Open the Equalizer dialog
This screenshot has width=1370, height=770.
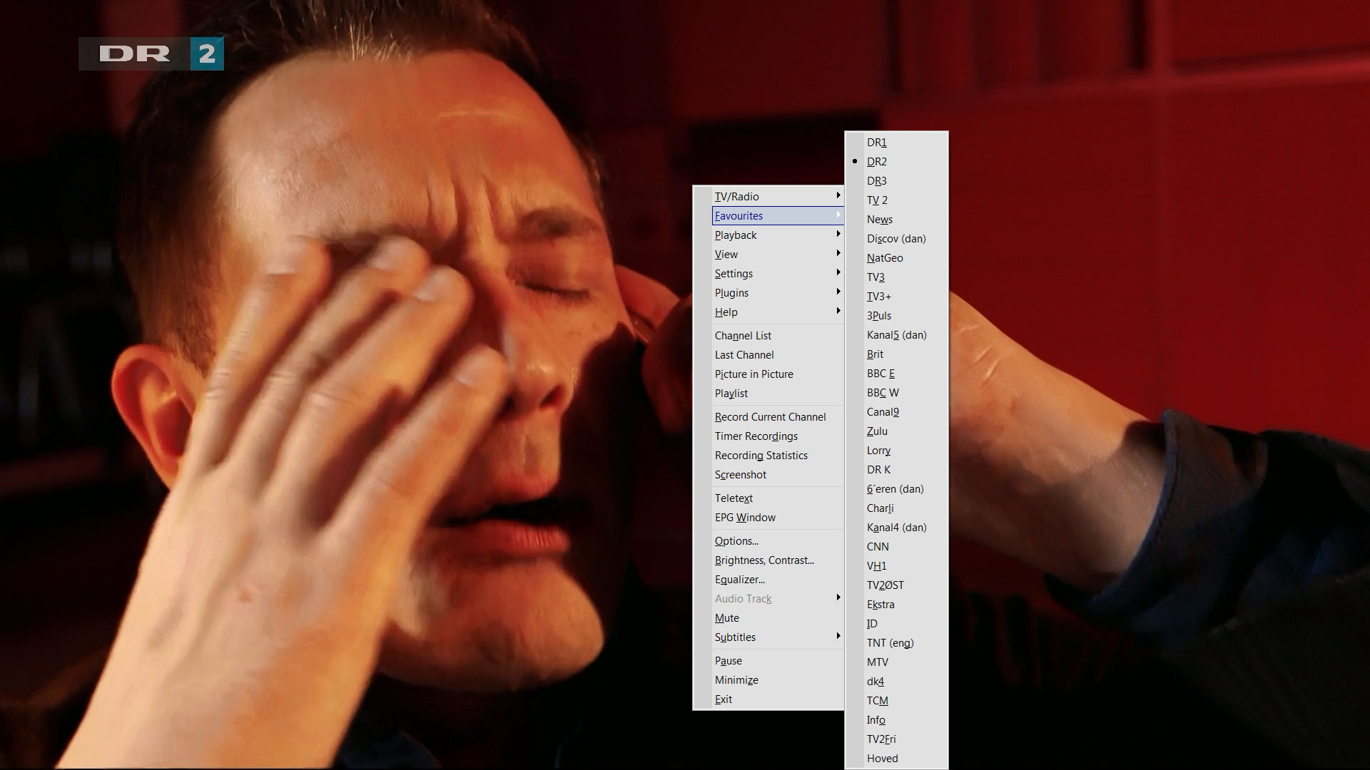(739, 580)
